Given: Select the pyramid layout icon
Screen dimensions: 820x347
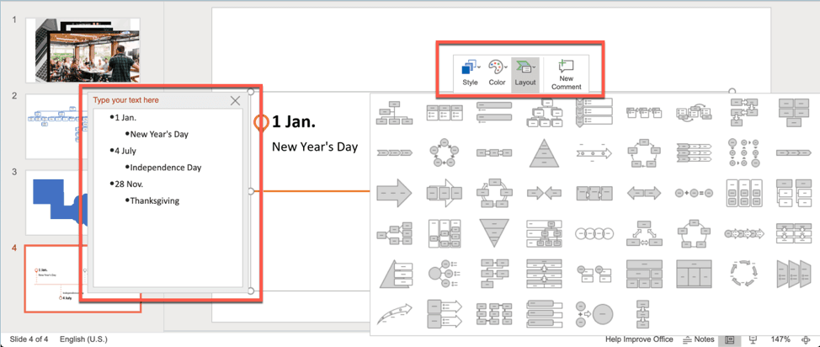Looking at the screenshot, I should [542, 152].
